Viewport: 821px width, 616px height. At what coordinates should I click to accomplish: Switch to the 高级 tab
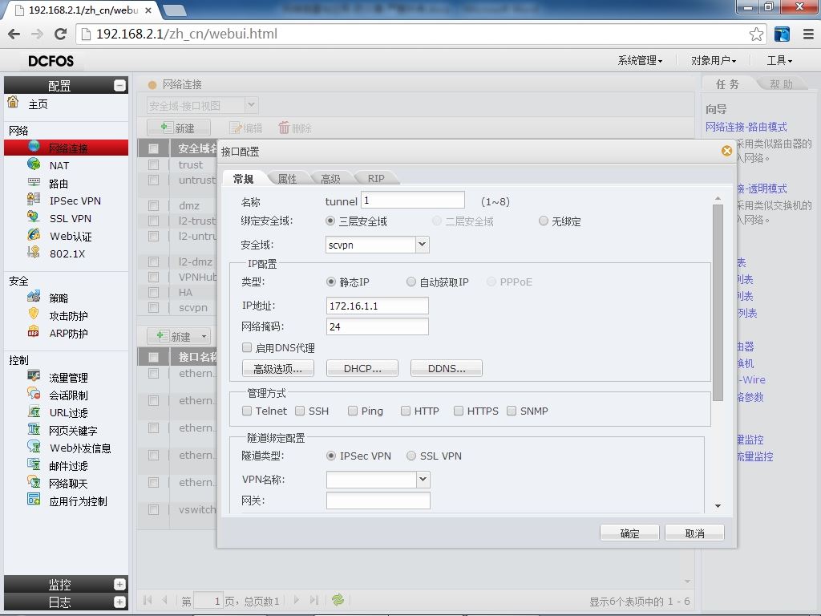[x=330, y=179]
